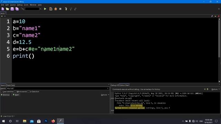Viewport: 221px width, 124px height.
Task: Go back in editor history arrow
Action: pyautogui.click(x=2, y=16)
